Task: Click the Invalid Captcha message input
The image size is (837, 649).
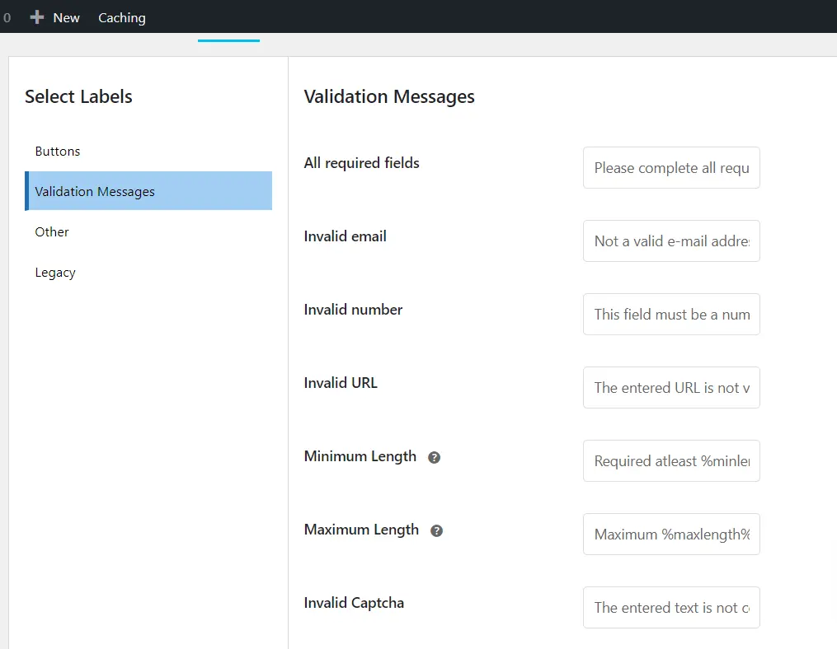Action: (670, 607)
